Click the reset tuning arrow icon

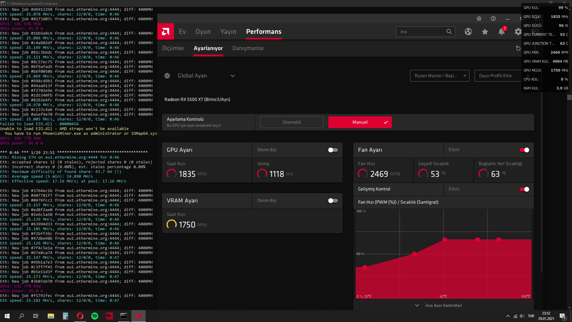[518, 48]
